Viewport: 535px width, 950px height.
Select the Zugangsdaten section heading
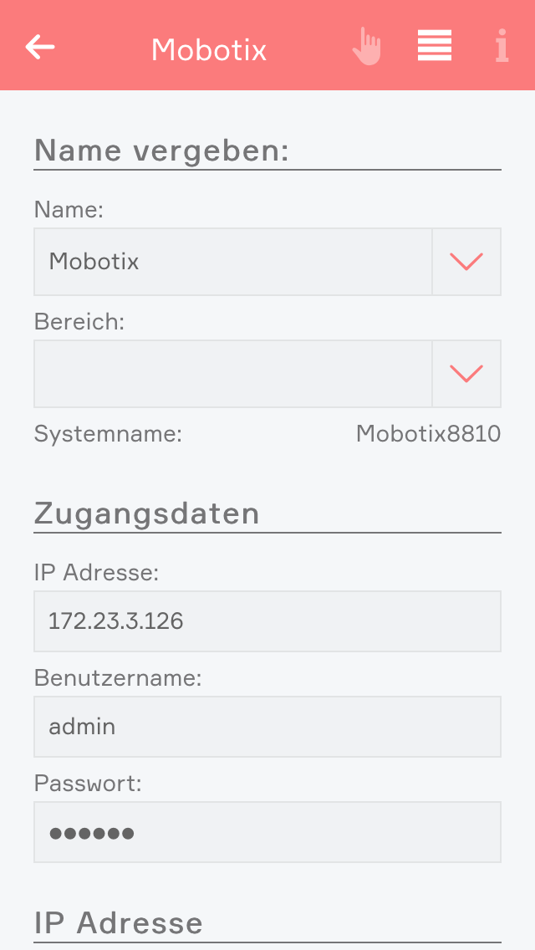click(147, 513)
